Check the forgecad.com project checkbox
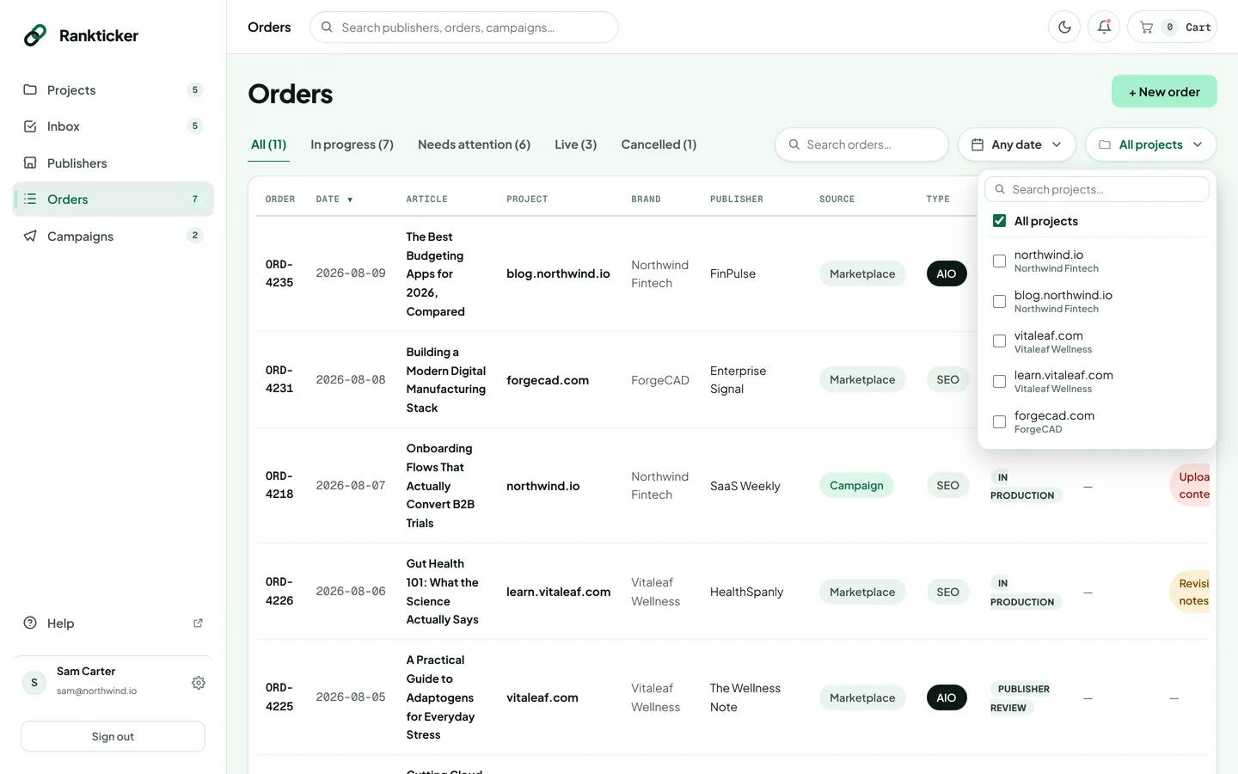Image resolution: width=1238 pixels, height=774 pixels. (999, 421)
